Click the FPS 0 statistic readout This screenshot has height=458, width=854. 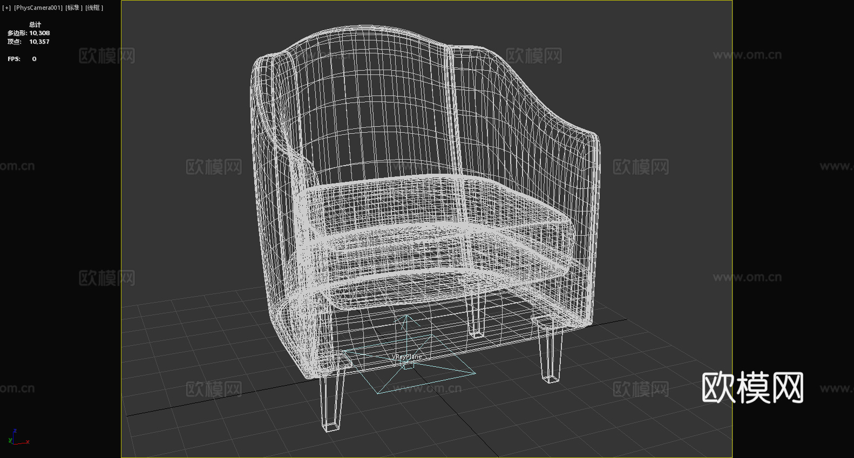[22, 59]
